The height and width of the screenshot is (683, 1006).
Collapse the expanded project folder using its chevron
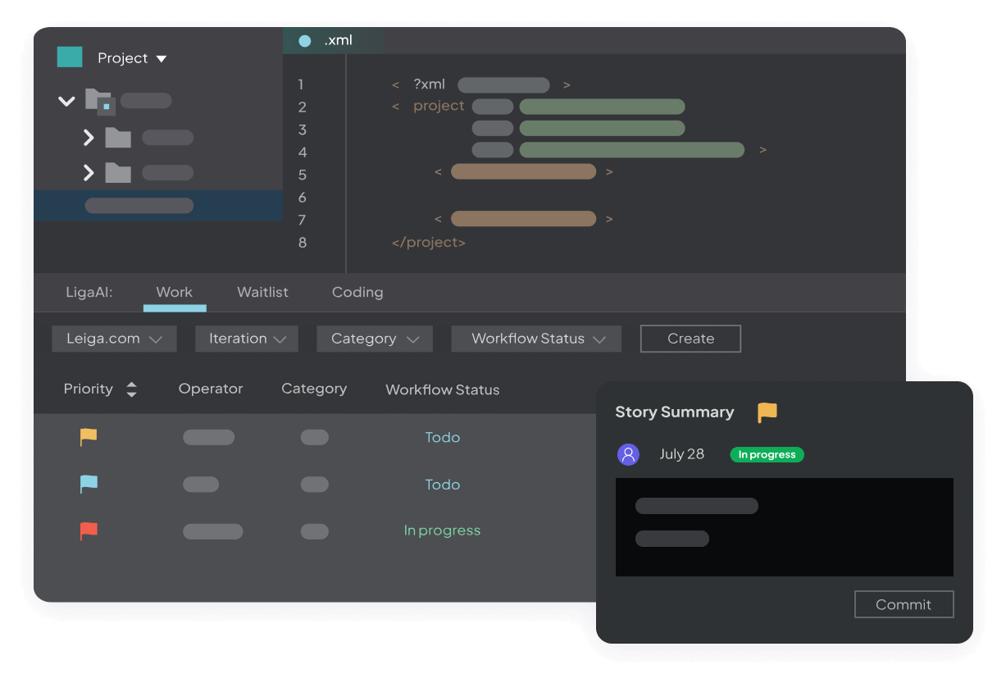click(66, 100)
